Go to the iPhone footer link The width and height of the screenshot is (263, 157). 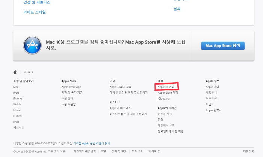(x=18, y=99)
